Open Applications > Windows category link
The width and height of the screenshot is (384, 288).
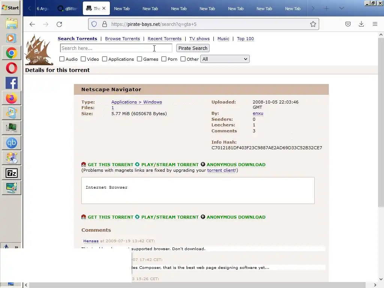click(x=136, y=102)
